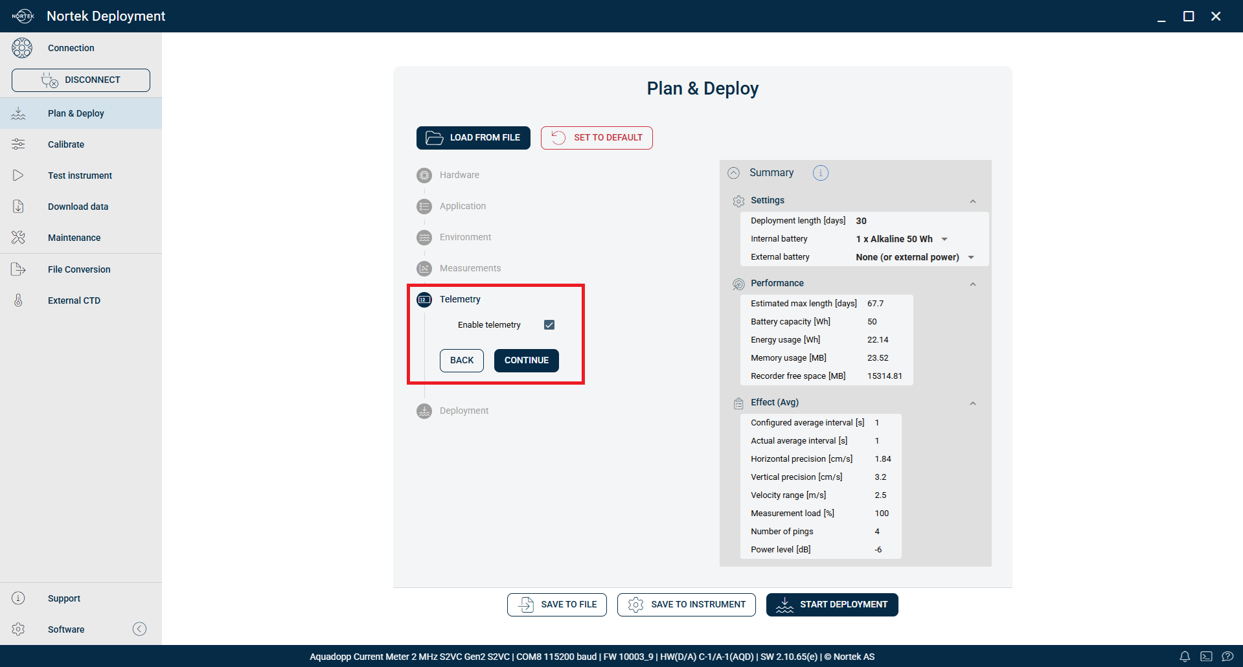This screenshot has height=667, width=1243.
Task: Click the CONTINUE button
Action: pyautogui.click(x=527, y=361)
